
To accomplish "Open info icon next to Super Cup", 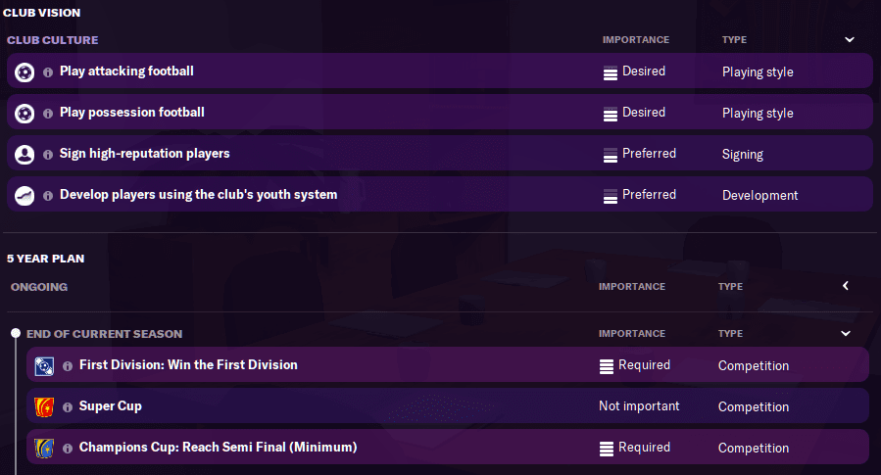I will pyautogui.click(x=68, y=407).
